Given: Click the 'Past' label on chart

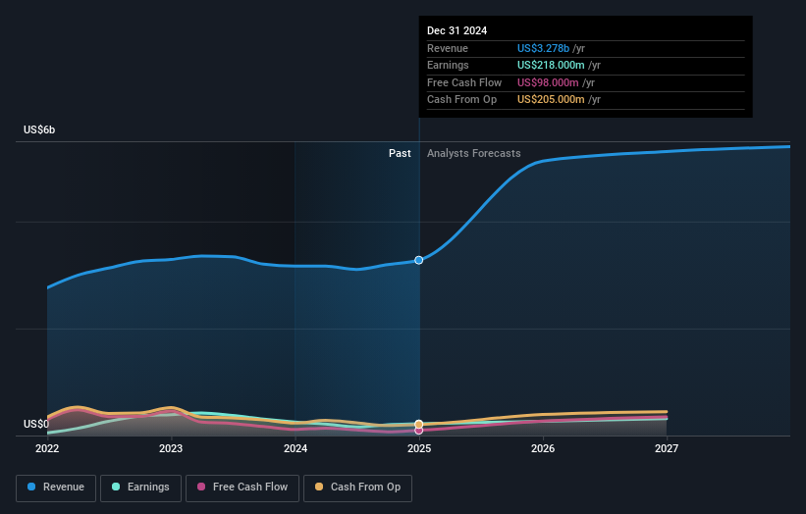Looking at the screenshot, I should pyautogui.click(x=400, y=154).
